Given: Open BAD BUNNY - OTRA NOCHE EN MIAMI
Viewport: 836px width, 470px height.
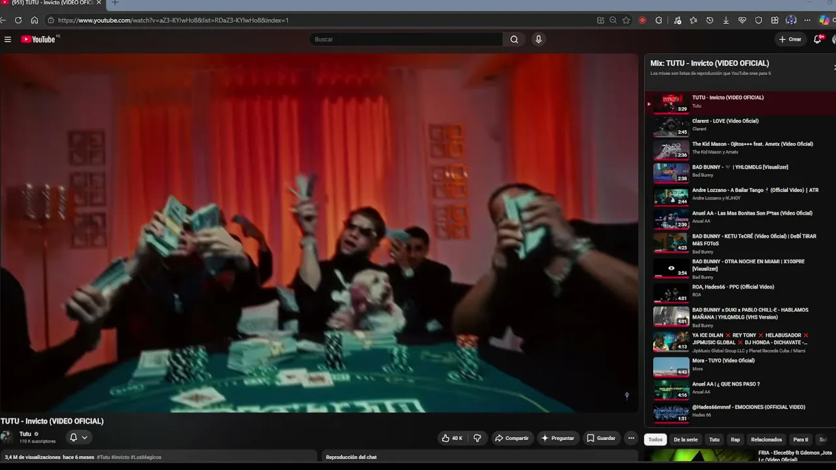Looking at the screenshot, I should pos(740,268).
